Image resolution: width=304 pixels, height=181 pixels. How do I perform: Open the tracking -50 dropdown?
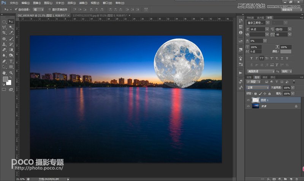point(290,34)
